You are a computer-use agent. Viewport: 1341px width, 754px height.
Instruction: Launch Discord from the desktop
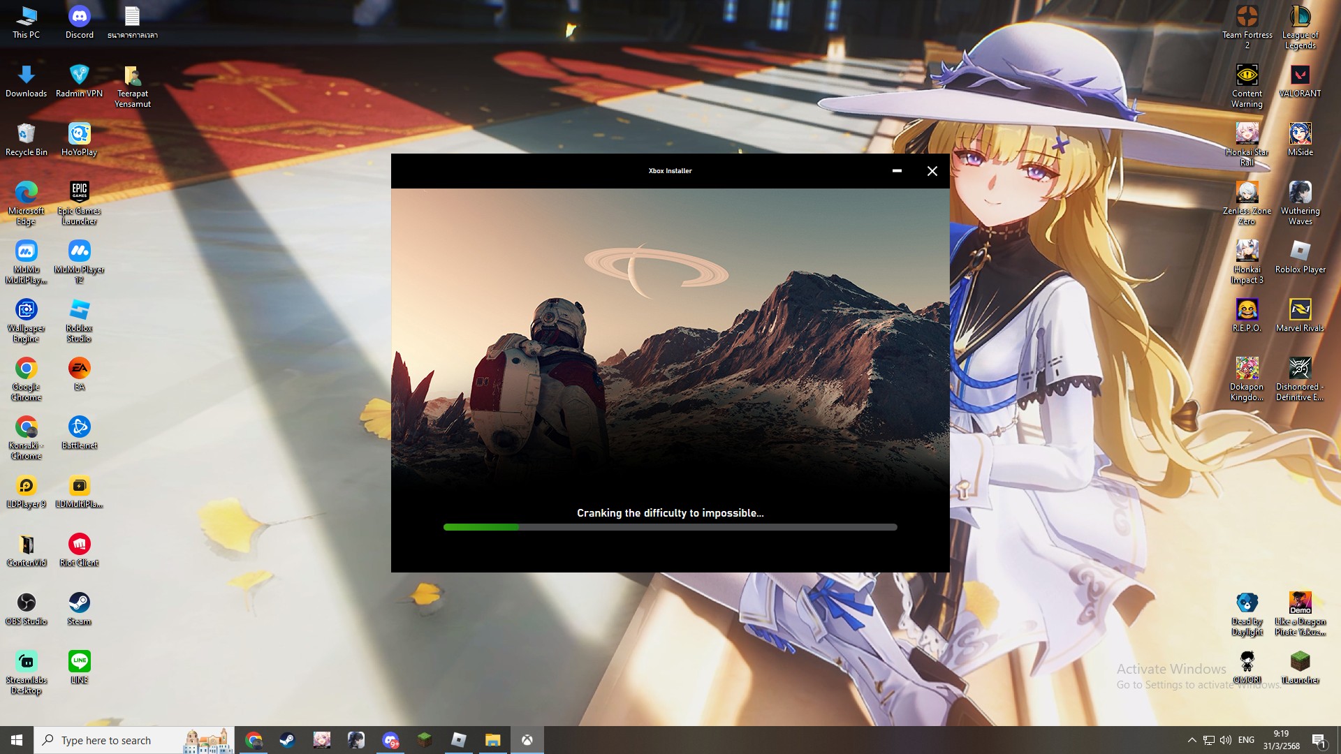[79, 22]
